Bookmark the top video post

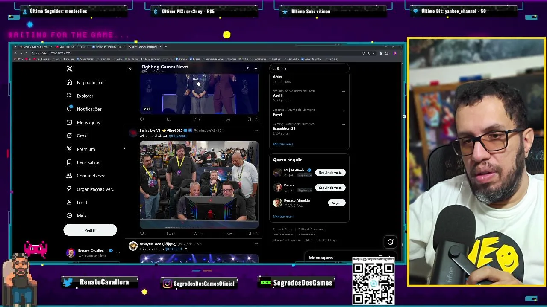249,119
